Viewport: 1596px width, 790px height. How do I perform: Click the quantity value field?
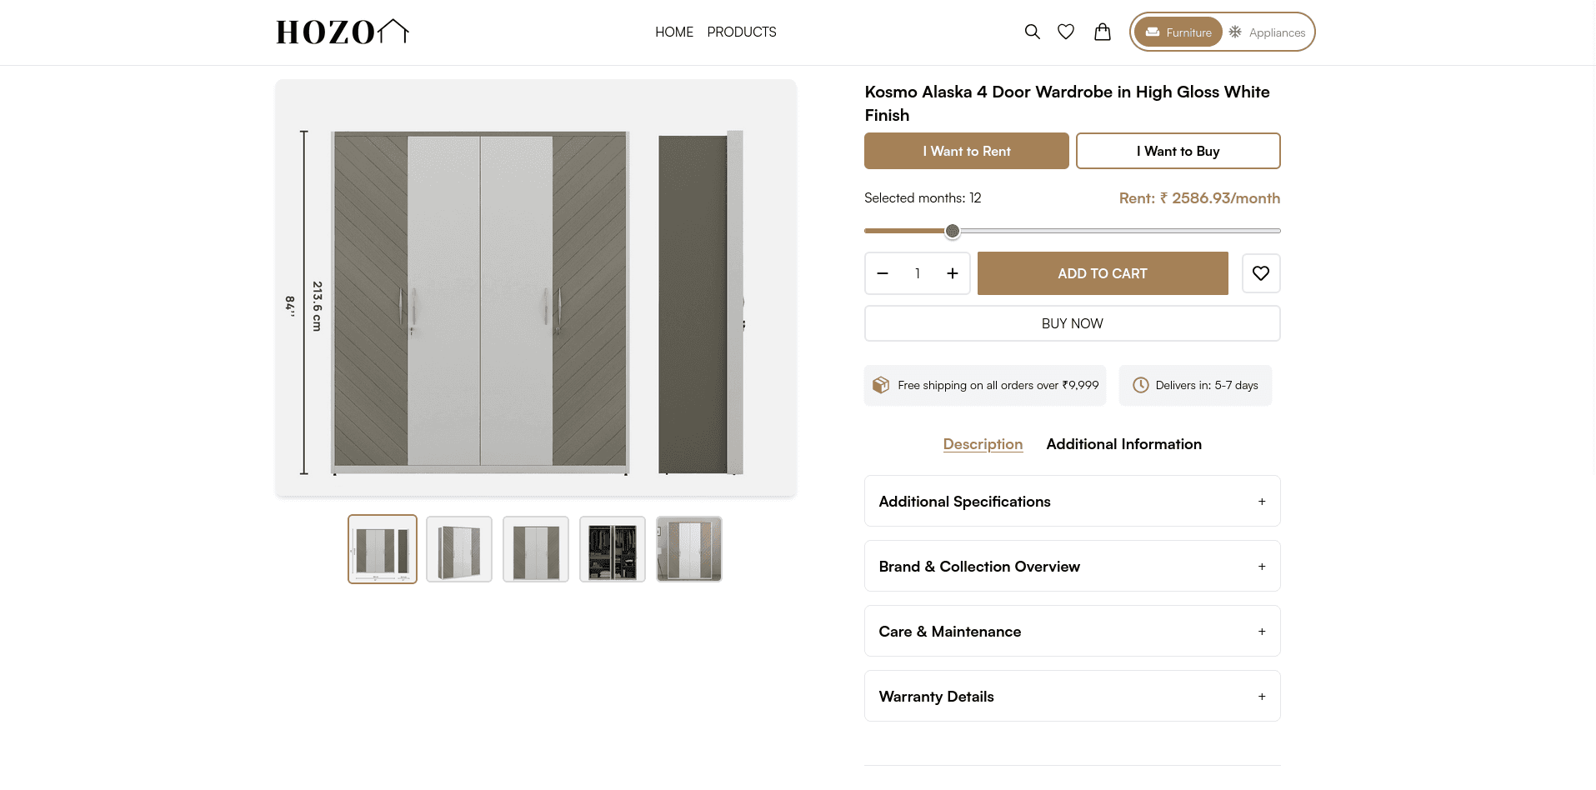tap(918, 273)
